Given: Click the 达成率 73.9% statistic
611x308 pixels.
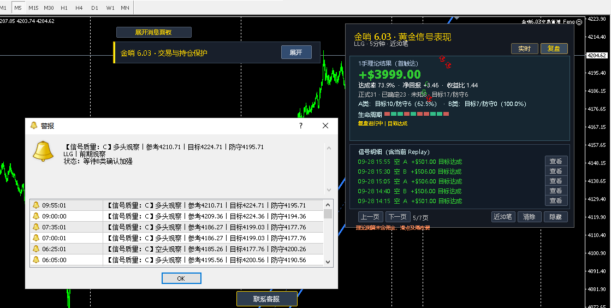Looking at the screenshot, I should (376, 85).
